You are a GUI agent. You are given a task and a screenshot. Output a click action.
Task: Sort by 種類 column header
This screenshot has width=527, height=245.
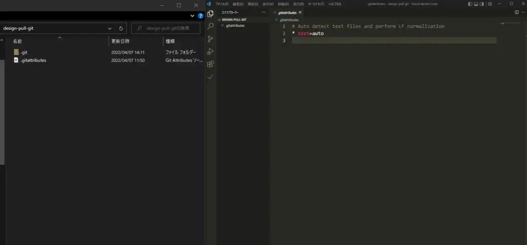(x=170, y=41)
